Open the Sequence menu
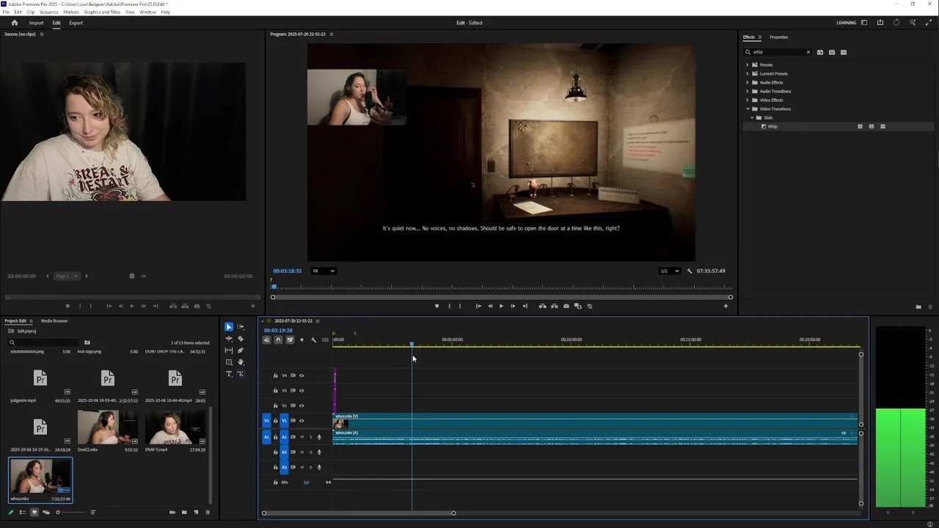This screenshot has height=528, width=939. tap(48, 12)
